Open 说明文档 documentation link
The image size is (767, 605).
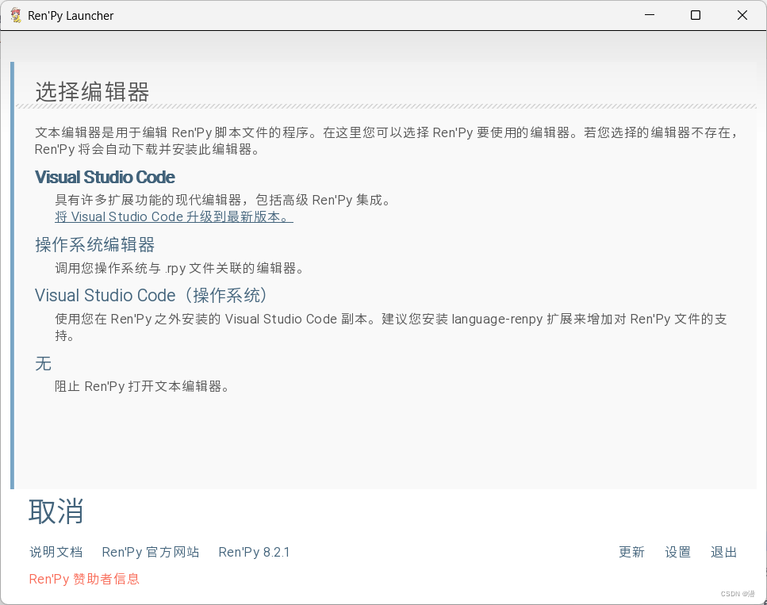pyautogui.click(x=56, y=552)
